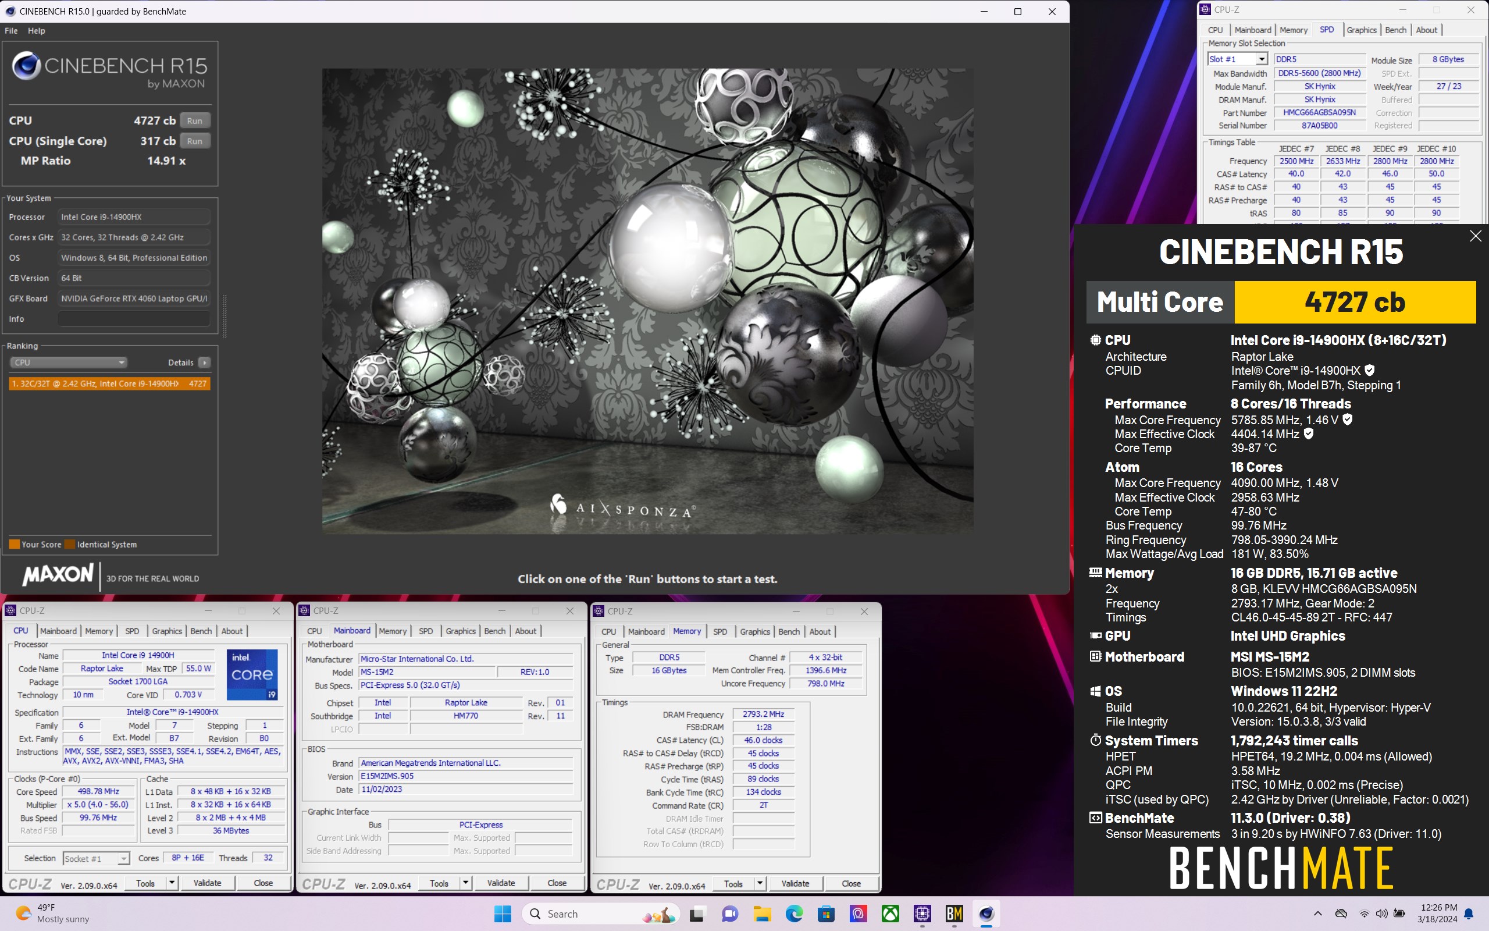
Task: Click Tools in the Mainboard CPU-Z window
Action: coord(439,884)
